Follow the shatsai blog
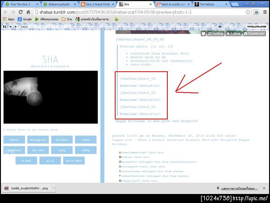This screenshot has height=203, width=270. pyautogui.click(x=234, y=34)
